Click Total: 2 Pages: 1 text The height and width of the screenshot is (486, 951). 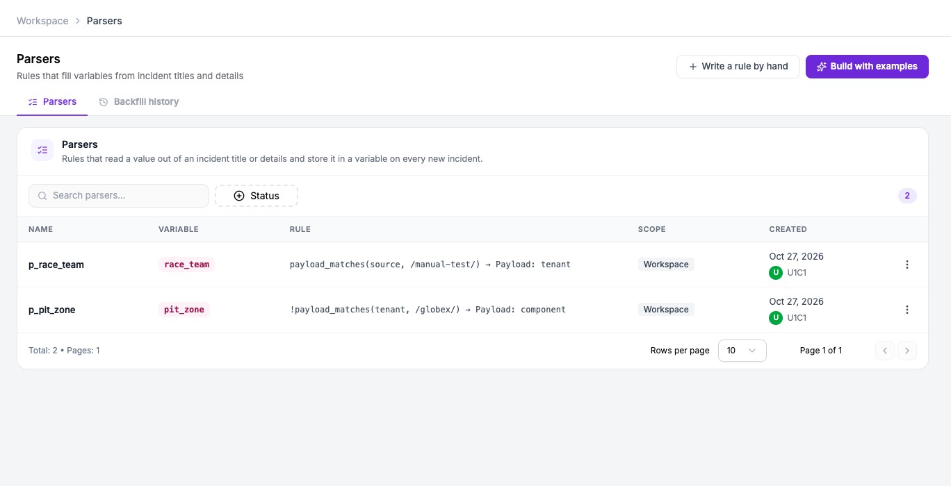point(64,351)
